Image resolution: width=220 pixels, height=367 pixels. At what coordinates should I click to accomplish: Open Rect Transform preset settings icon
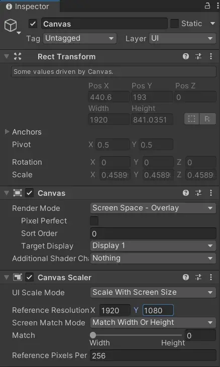point(198,56)
